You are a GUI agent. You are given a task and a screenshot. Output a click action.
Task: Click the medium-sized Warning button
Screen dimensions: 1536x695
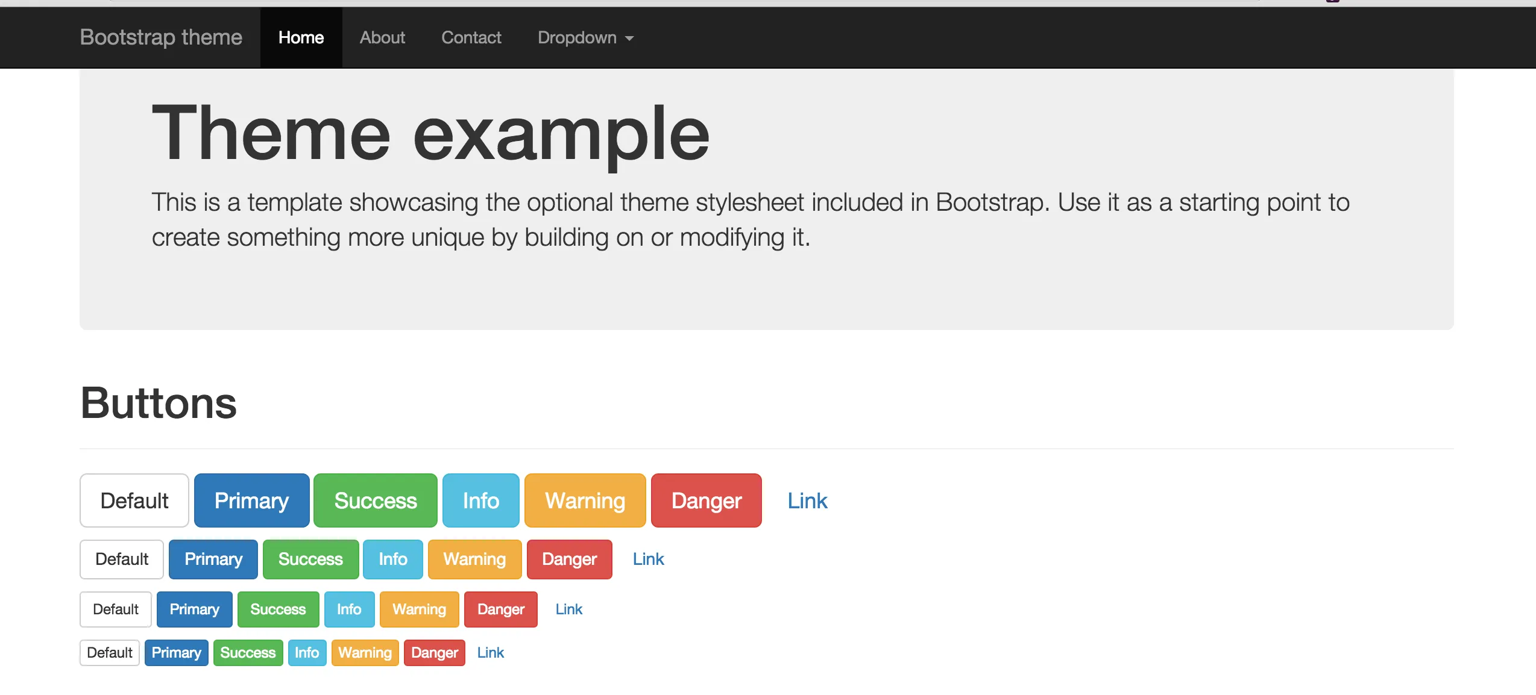tap(475, 559)
